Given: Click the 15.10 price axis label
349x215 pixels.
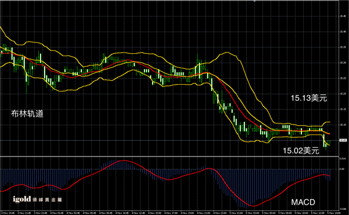Looking at the screenshot, I should [x=343, y=125].
